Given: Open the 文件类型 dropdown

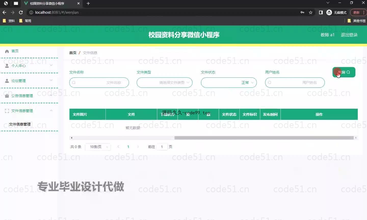Looking at the screenshot, I should click(x=164, y=82).
